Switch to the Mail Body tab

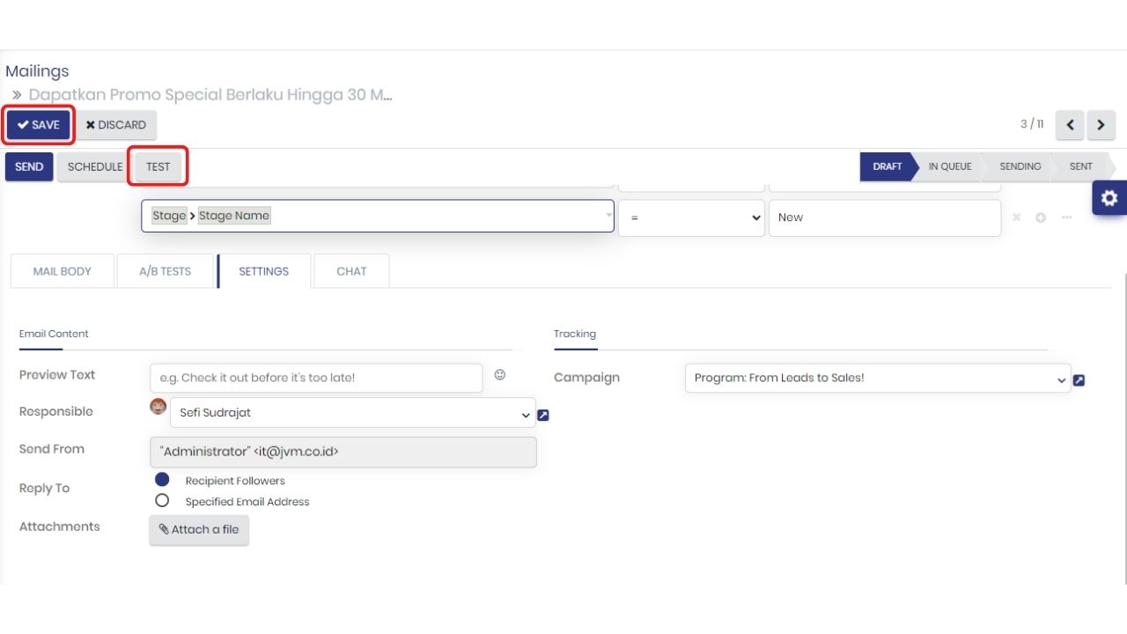[x=63, y=271]
